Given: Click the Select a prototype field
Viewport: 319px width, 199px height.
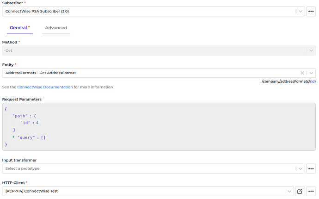Looking at the screenshot, I should (x=148, y=168).
